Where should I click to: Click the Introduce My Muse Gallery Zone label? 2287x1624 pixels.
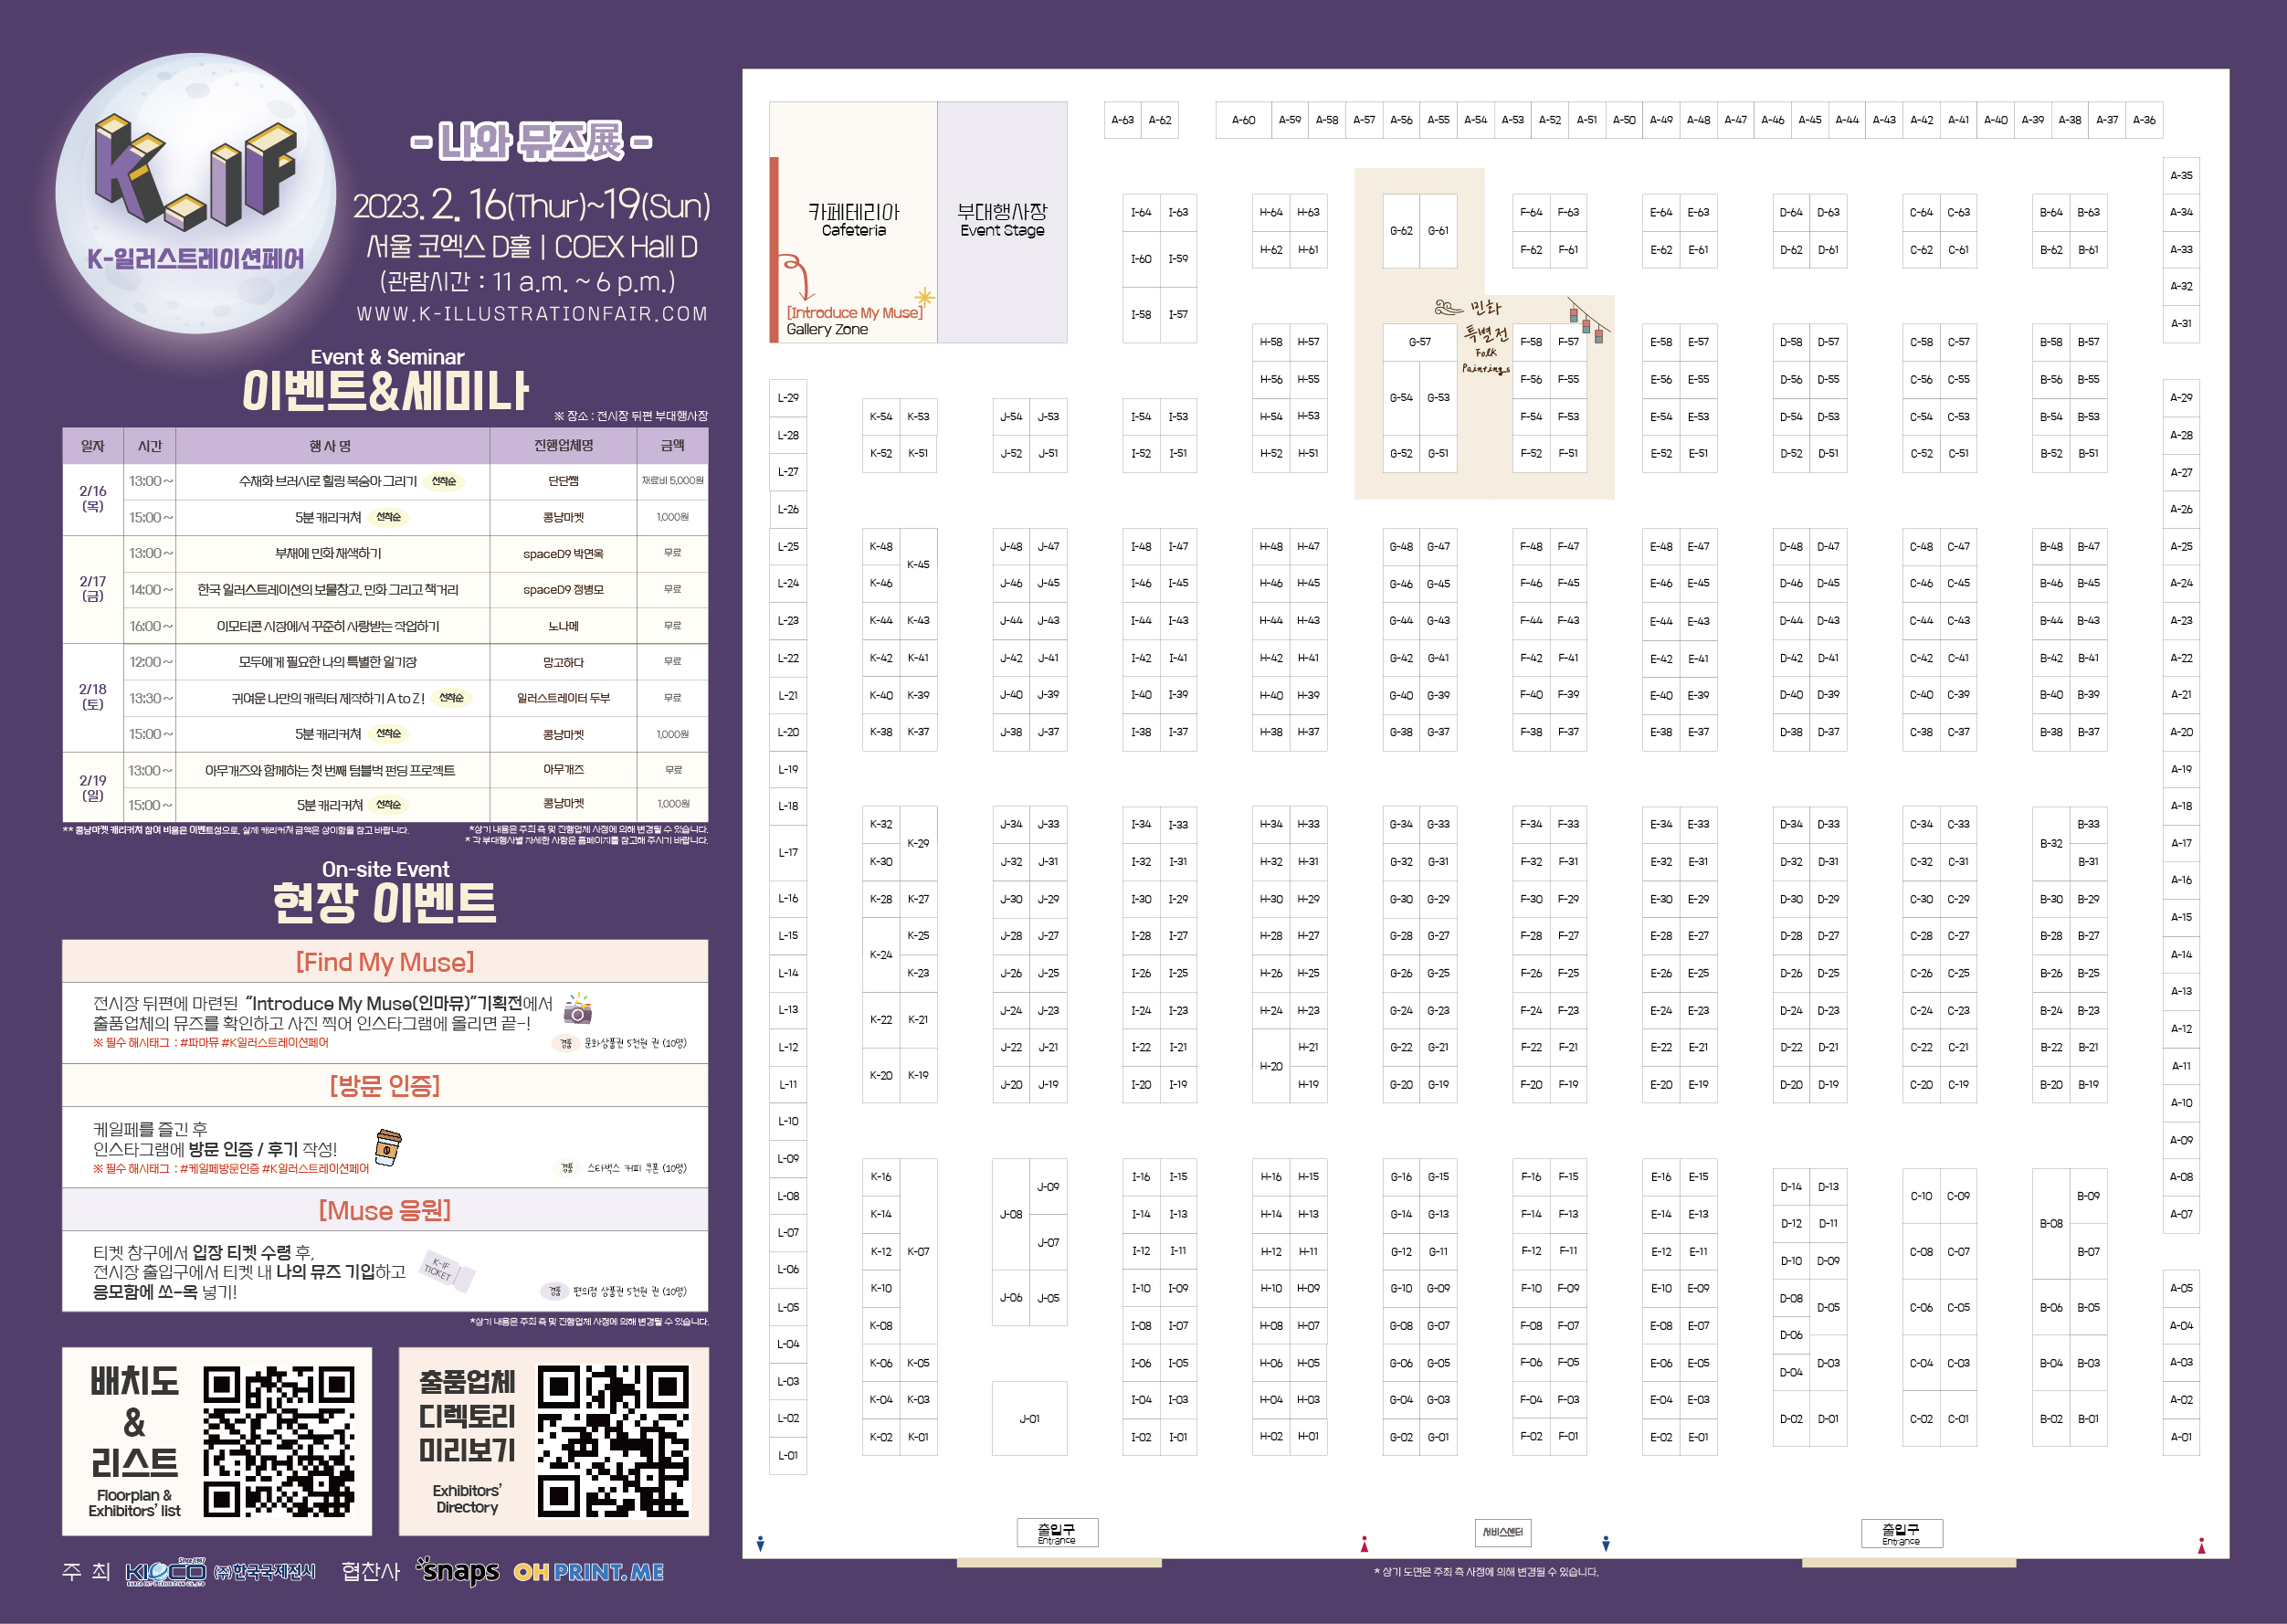(x=854, y=321)
